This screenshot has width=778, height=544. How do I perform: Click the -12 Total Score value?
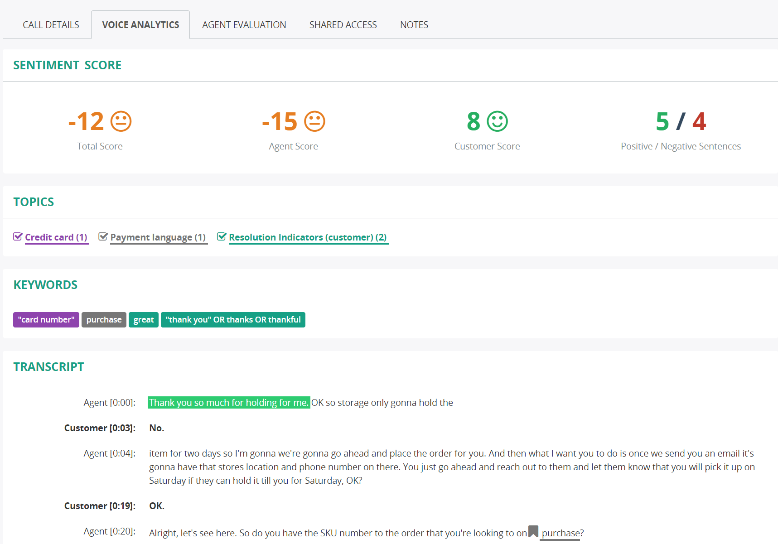86,121
